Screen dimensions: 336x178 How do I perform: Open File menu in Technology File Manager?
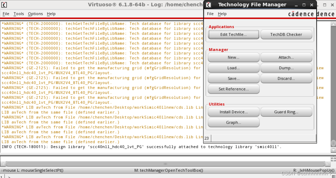click(210, 14)
